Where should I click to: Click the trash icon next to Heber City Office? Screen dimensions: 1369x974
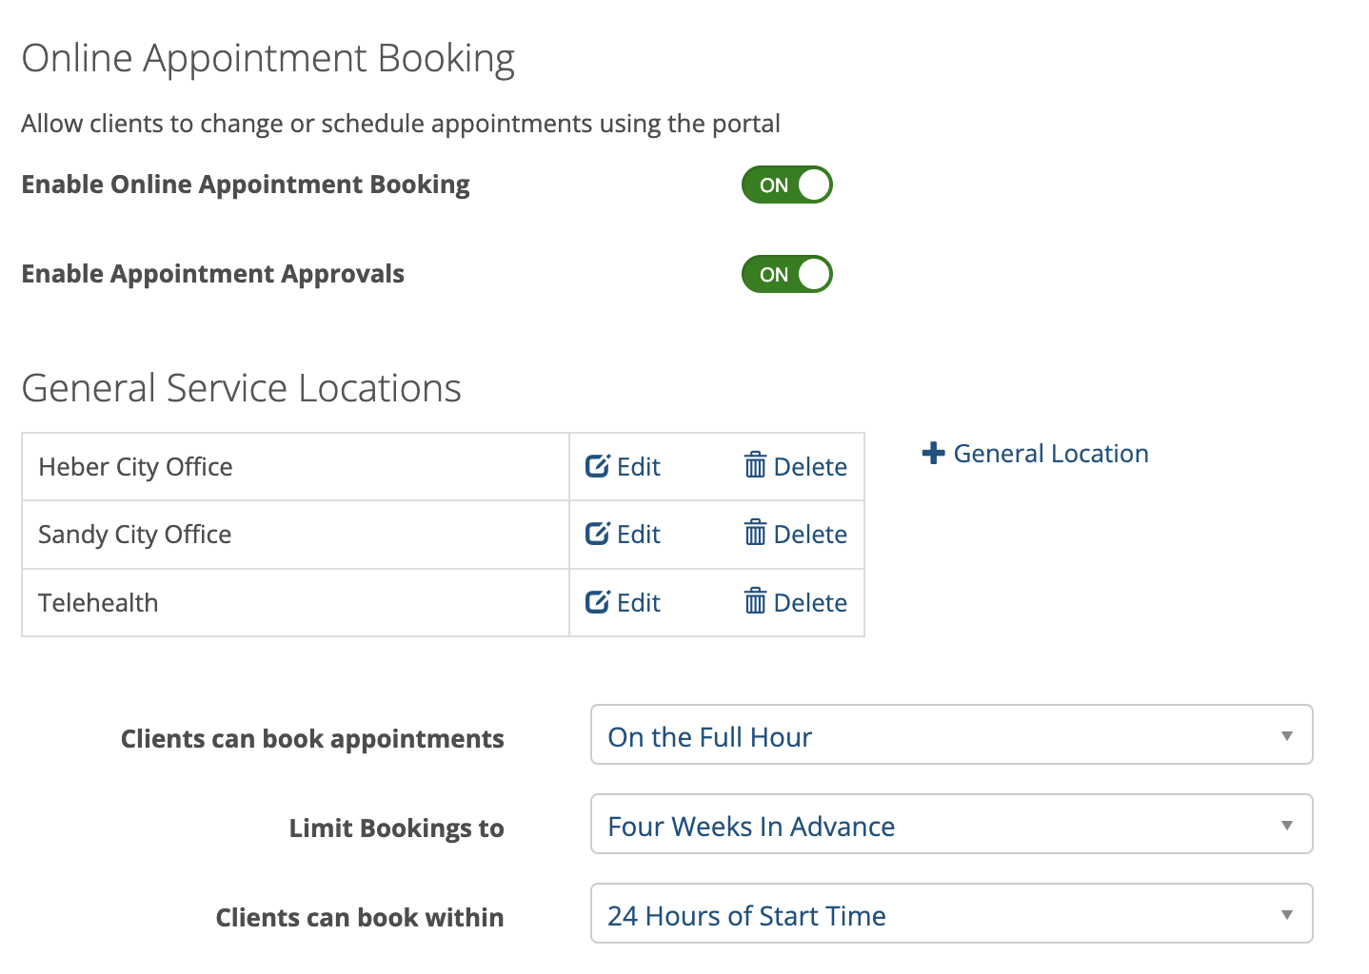point(755,466)
